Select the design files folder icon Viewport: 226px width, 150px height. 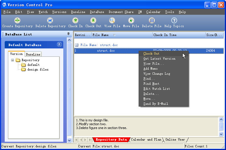point(24,69)
